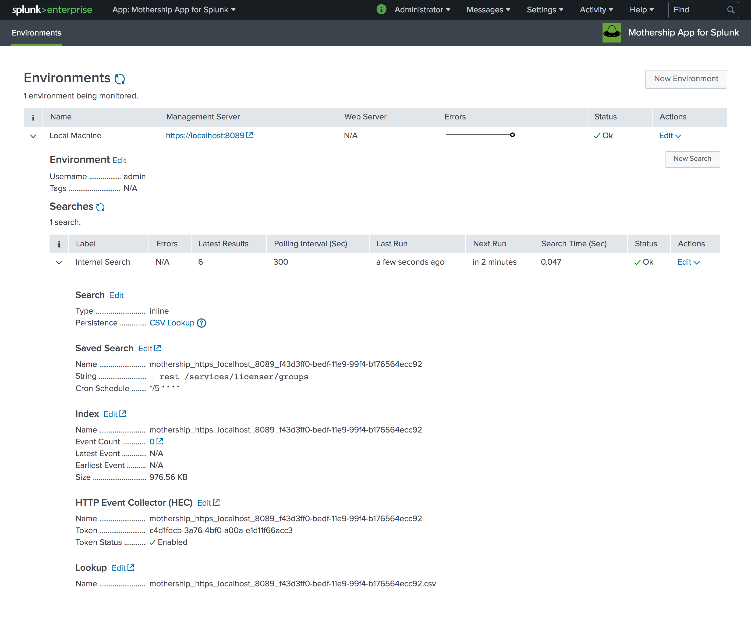
Task: Click the New Environment button
Action: point(686,79)
